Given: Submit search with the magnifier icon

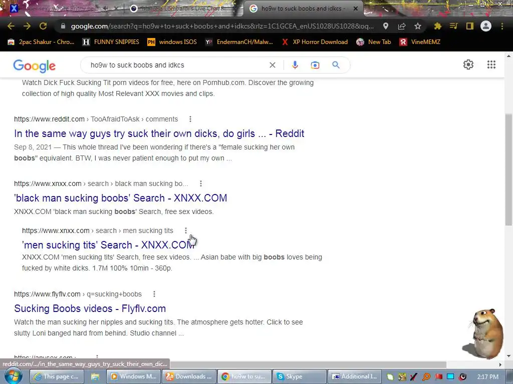Looking at the screenshot, I should 336,65.
